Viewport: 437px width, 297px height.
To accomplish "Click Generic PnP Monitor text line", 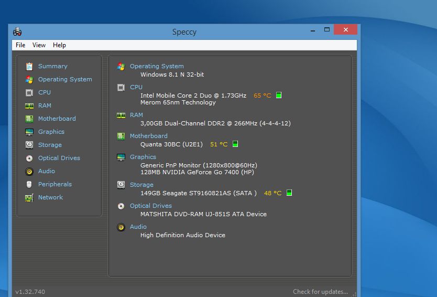I will click(199, 165).
